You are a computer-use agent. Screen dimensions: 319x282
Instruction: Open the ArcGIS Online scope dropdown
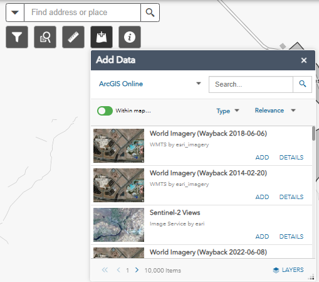[150, 84]
